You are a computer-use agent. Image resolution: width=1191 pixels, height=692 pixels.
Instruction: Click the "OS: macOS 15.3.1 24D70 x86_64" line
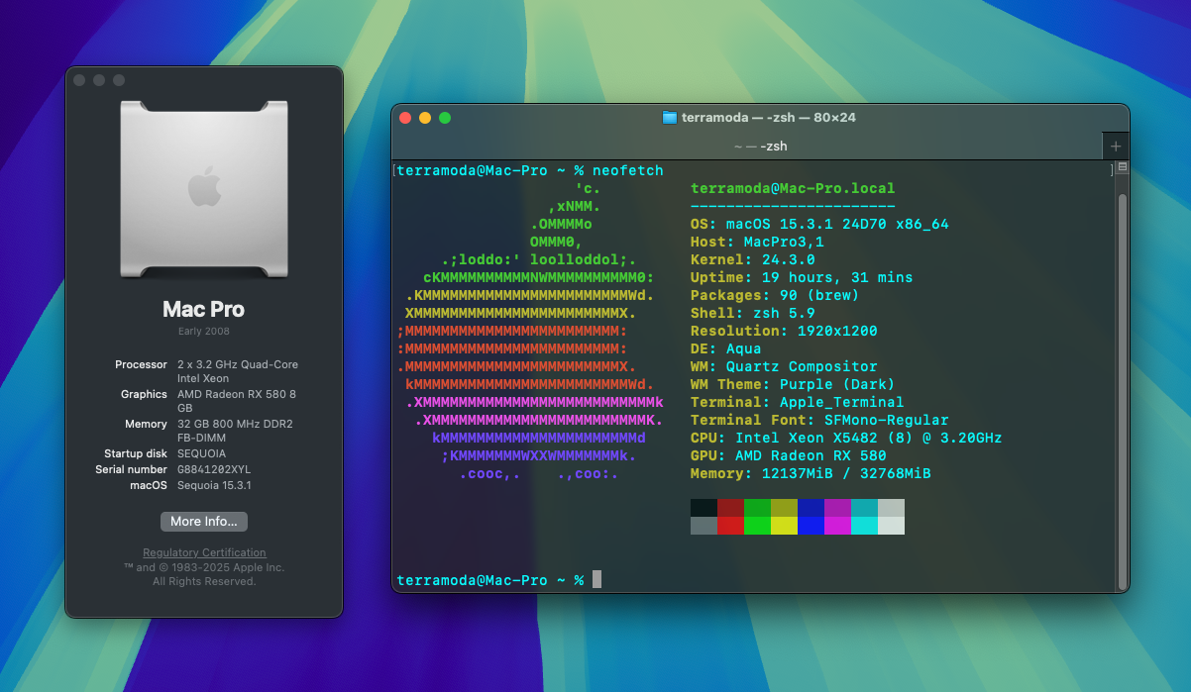click(819, 225)
